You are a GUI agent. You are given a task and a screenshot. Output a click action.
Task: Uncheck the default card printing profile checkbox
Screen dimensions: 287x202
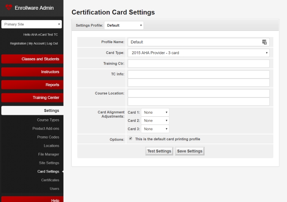(131, 138)
